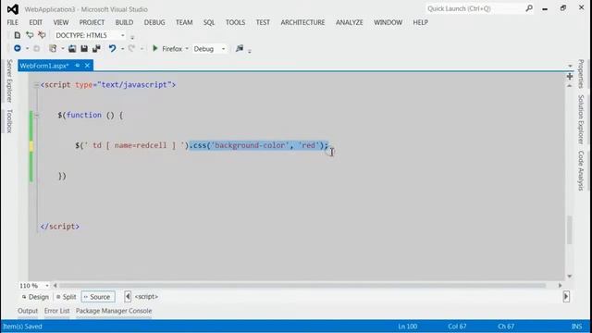The height and width of the screenshot is (333, 592).
Task: Click the Quick Launch search magnifier icon
Action: [529, 8]
